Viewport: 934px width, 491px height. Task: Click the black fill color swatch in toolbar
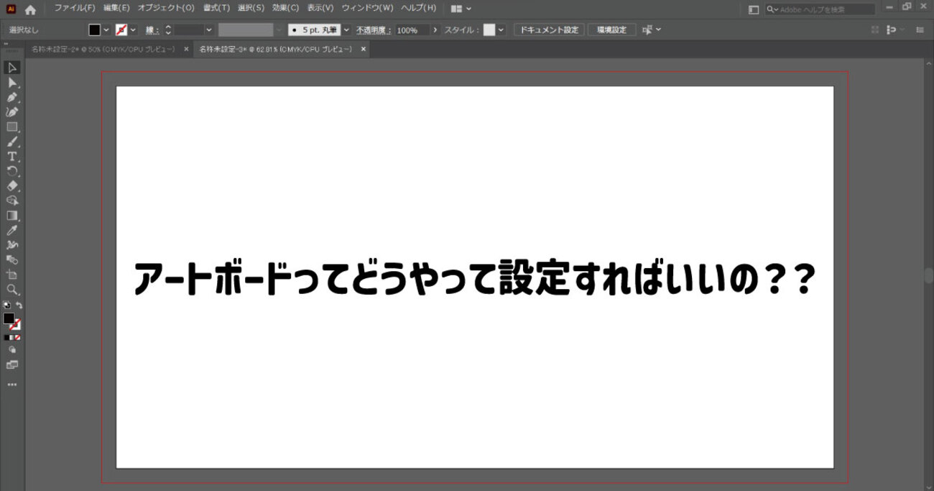point(9,318)
